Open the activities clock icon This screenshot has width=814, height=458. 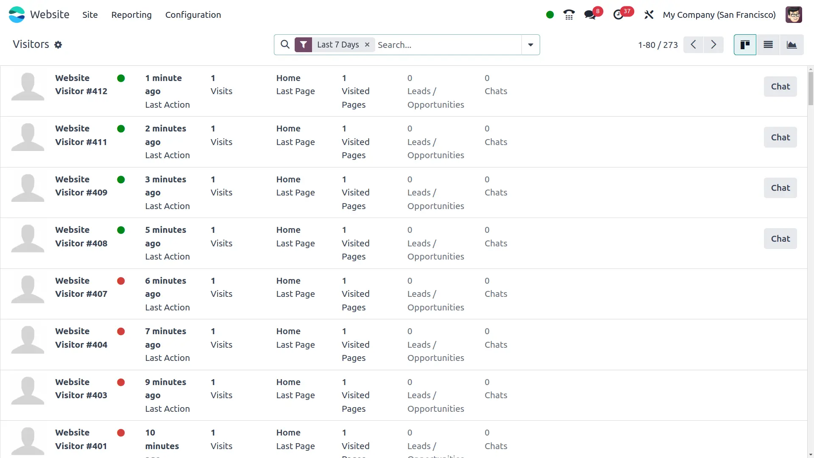[618, 15]
